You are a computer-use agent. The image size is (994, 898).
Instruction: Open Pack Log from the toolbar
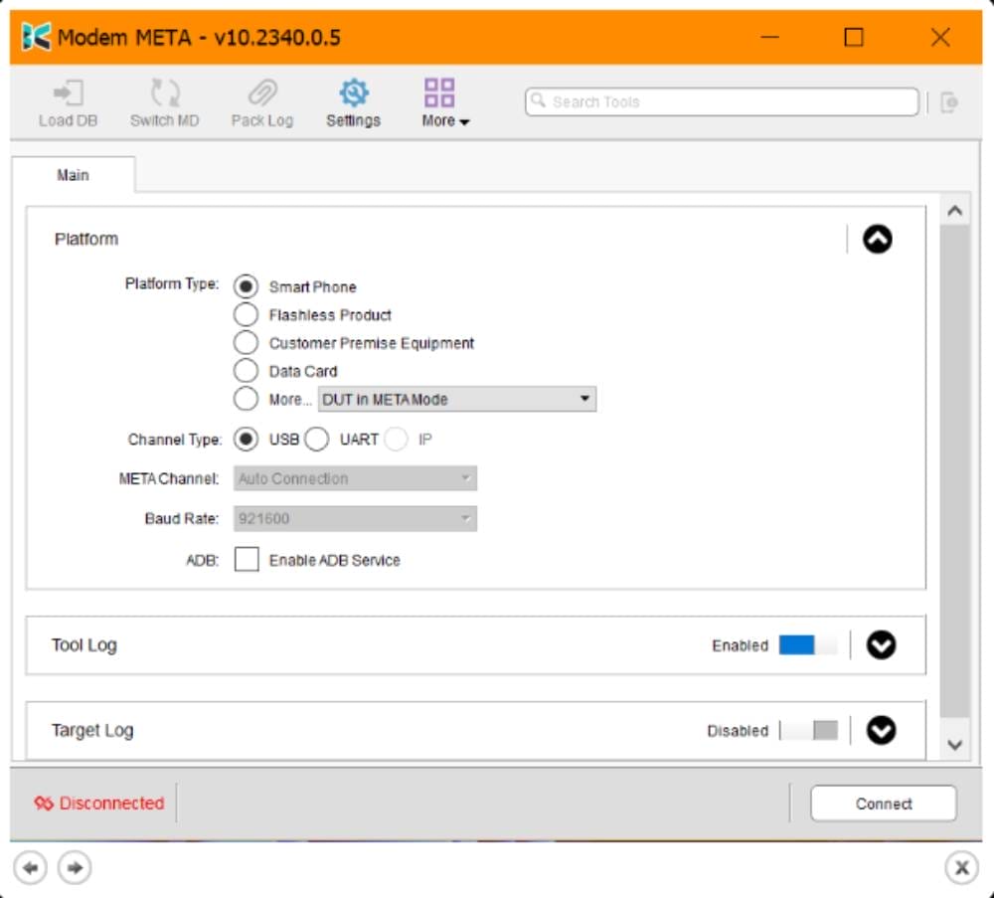point(261,102)
